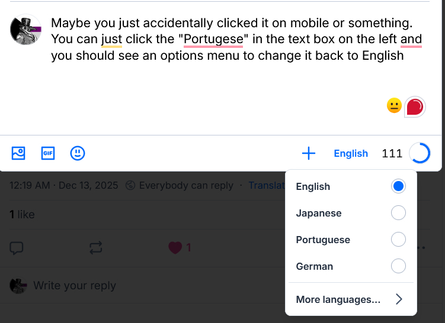Image resolution: width=445 pixels, height=323 pixels.
Task: Click the red grammar checker badge
Action: 414,107
